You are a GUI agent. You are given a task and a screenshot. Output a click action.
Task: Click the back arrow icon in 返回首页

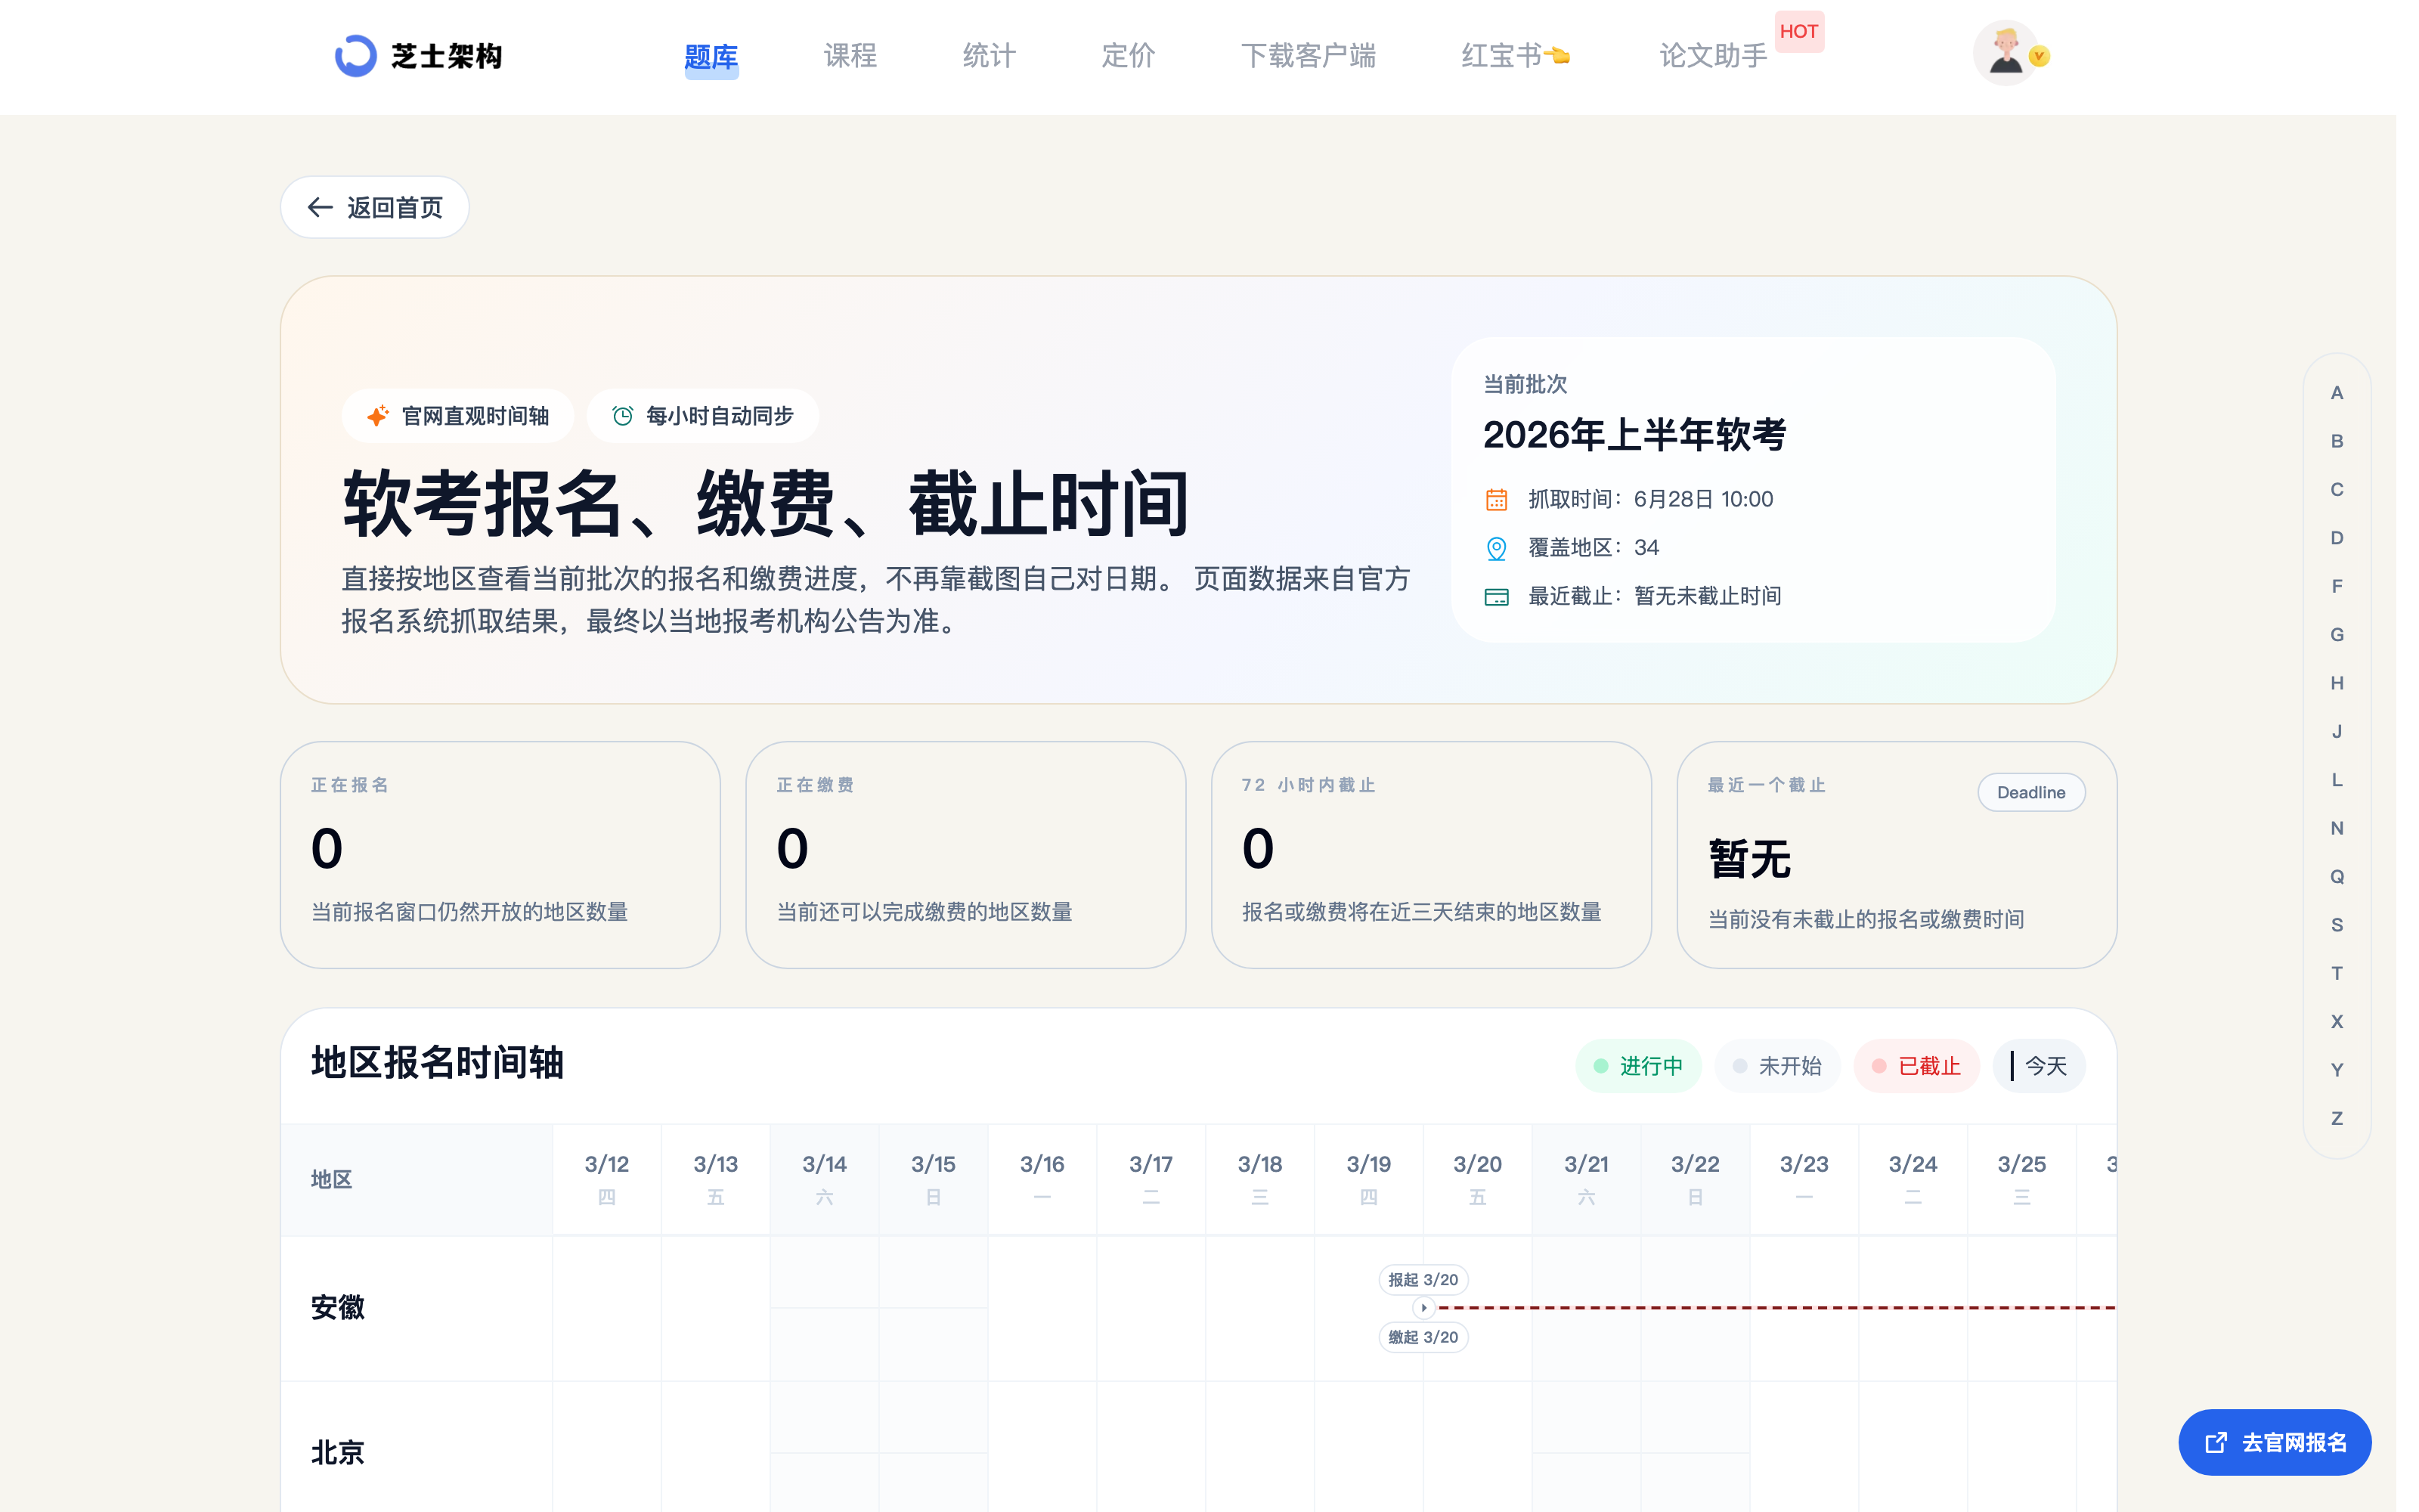tap(320, 207)
